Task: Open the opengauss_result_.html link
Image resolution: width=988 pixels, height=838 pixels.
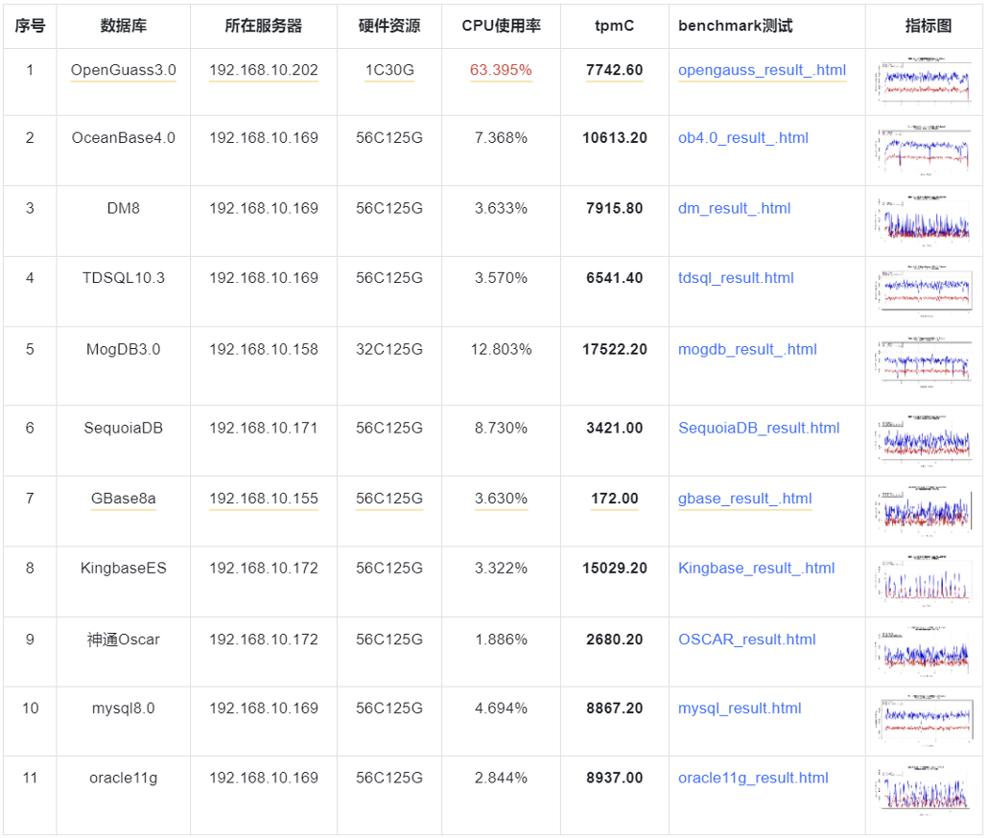Action: (762, 70)
